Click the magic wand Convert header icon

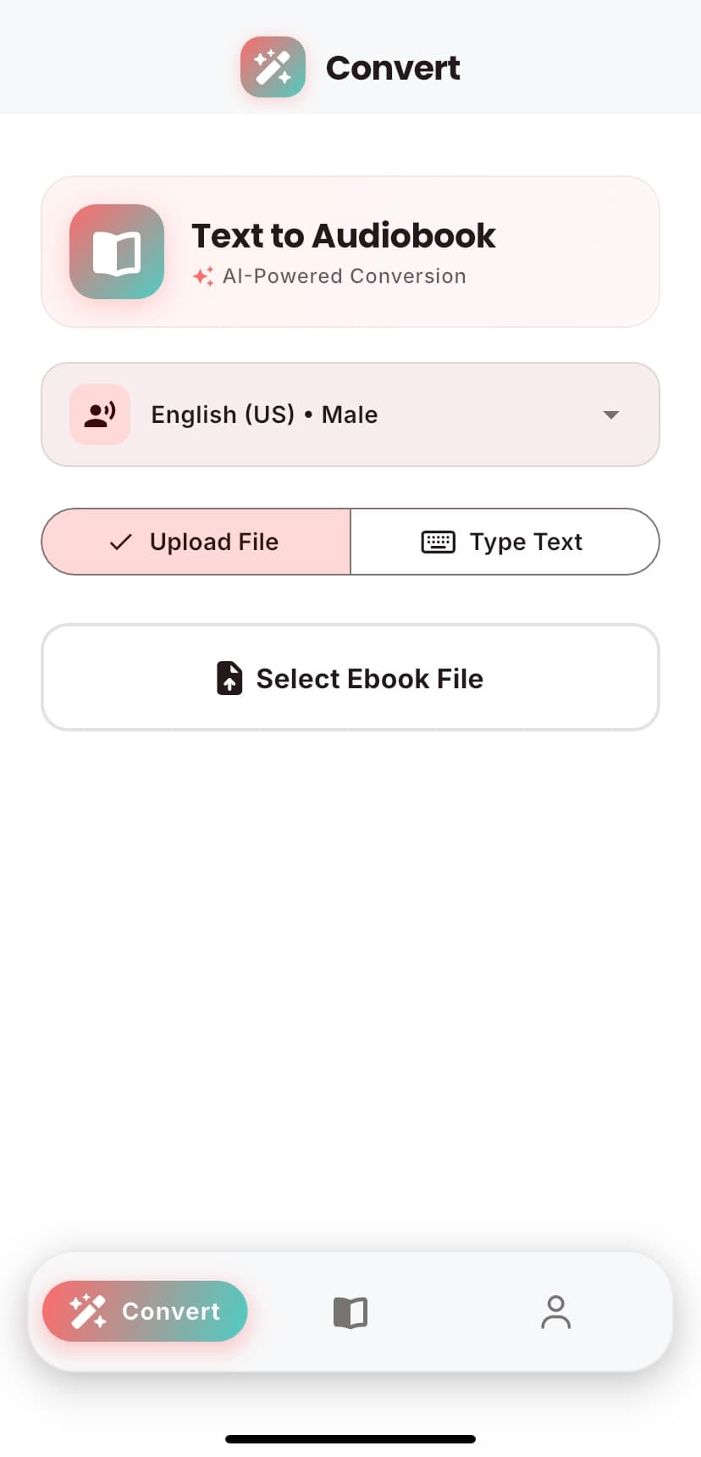coord(273,67)
